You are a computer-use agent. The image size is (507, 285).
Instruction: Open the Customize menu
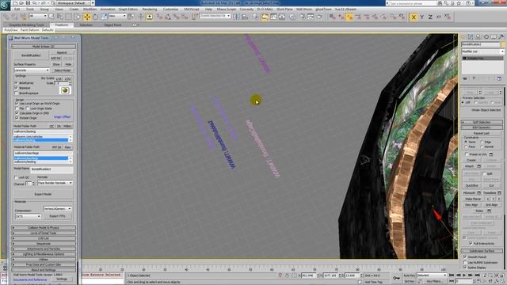[x=170, y=9]
